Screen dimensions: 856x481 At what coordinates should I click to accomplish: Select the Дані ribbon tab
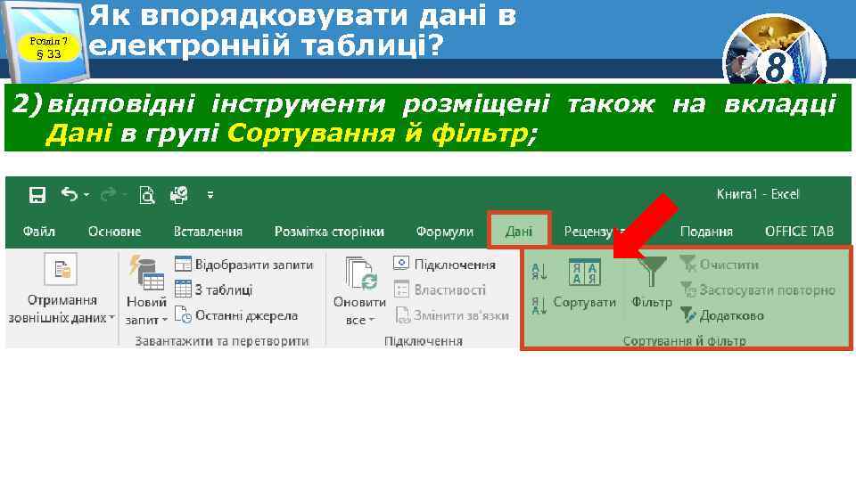[519, 232]
